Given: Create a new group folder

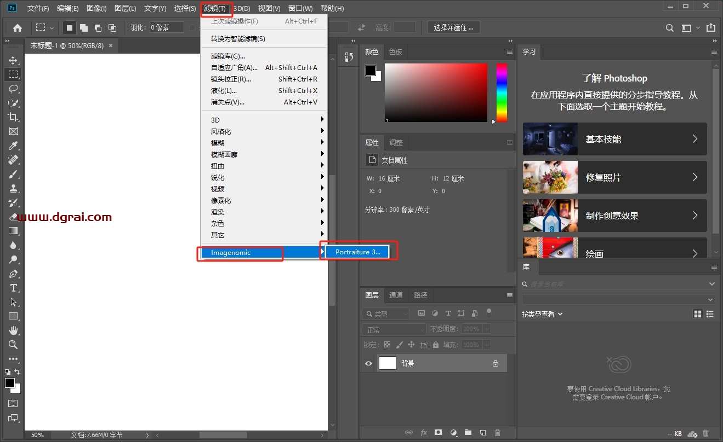Looking at the screenshot, I should pyautogui.click(x=468, y=433).
